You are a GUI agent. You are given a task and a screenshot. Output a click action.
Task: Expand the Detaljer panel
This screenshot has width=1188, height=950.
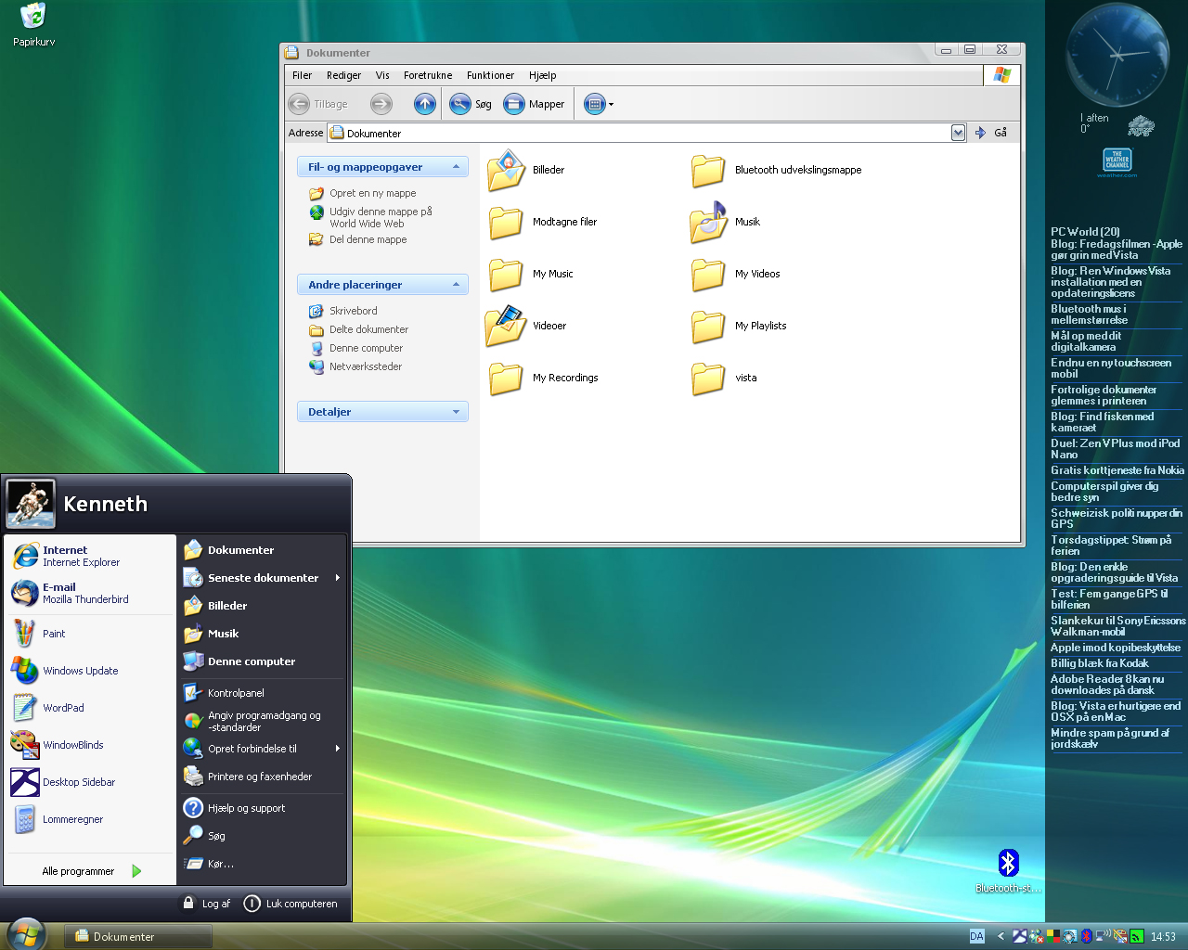tap(456, 412)
